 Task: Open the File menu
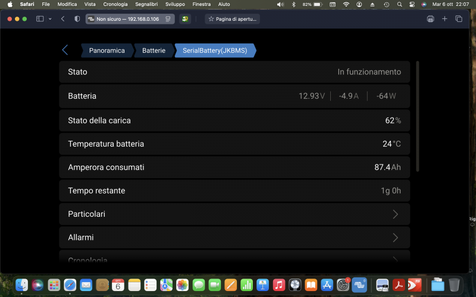[46, 4]
